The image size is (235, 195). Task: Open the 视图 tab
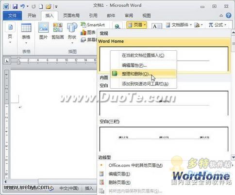tap(147, 16)
